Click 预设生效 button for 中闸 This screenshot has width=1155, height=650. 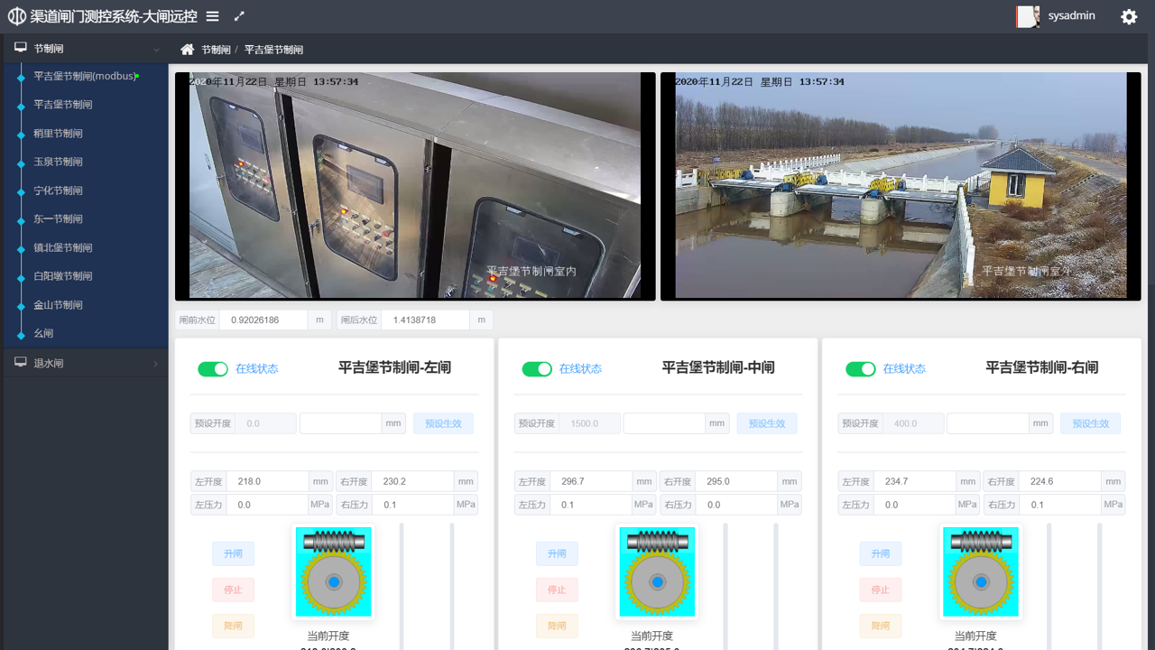[767, 423]
